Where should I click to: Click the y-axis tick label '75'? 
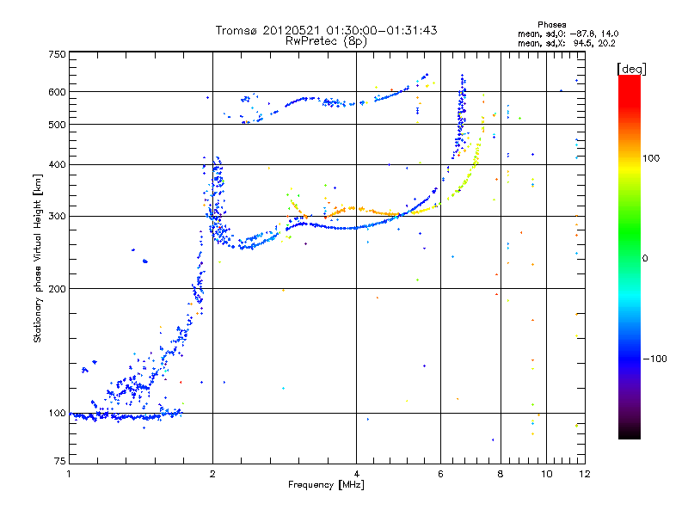pyautogui.click(x=60, y=461)
